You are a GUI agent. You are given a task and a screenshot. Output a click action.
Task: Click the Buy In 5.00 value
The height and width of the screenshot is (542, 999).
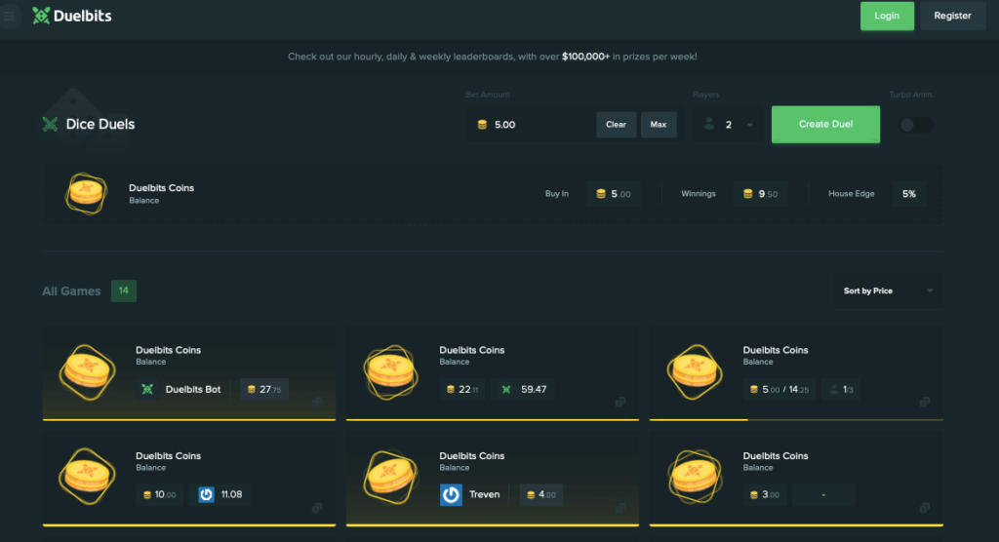click(x=614, y=194)
